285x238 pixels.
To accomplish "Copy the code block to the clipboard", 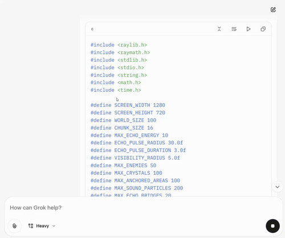I will point(263,29).
